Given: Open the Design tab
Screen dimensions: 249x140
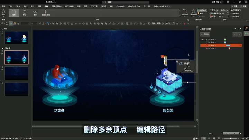Looking at the screenshot, I should pyautogui.click(x=33, y=6).
